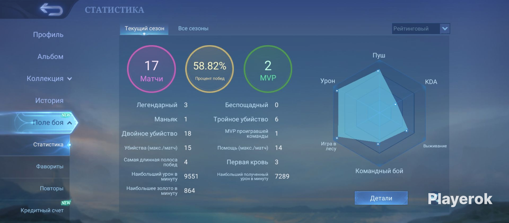This screenshot has height=223, width=509.
Task: Click the Выживание label on radar chart
Action: coord(435,146)
